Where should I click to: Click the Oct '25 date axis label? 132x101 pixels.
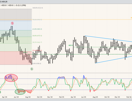(107, 97)
